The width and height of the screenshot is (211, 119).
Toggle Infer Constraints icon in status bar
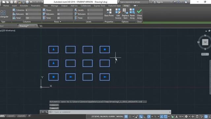tap(137, 116)
